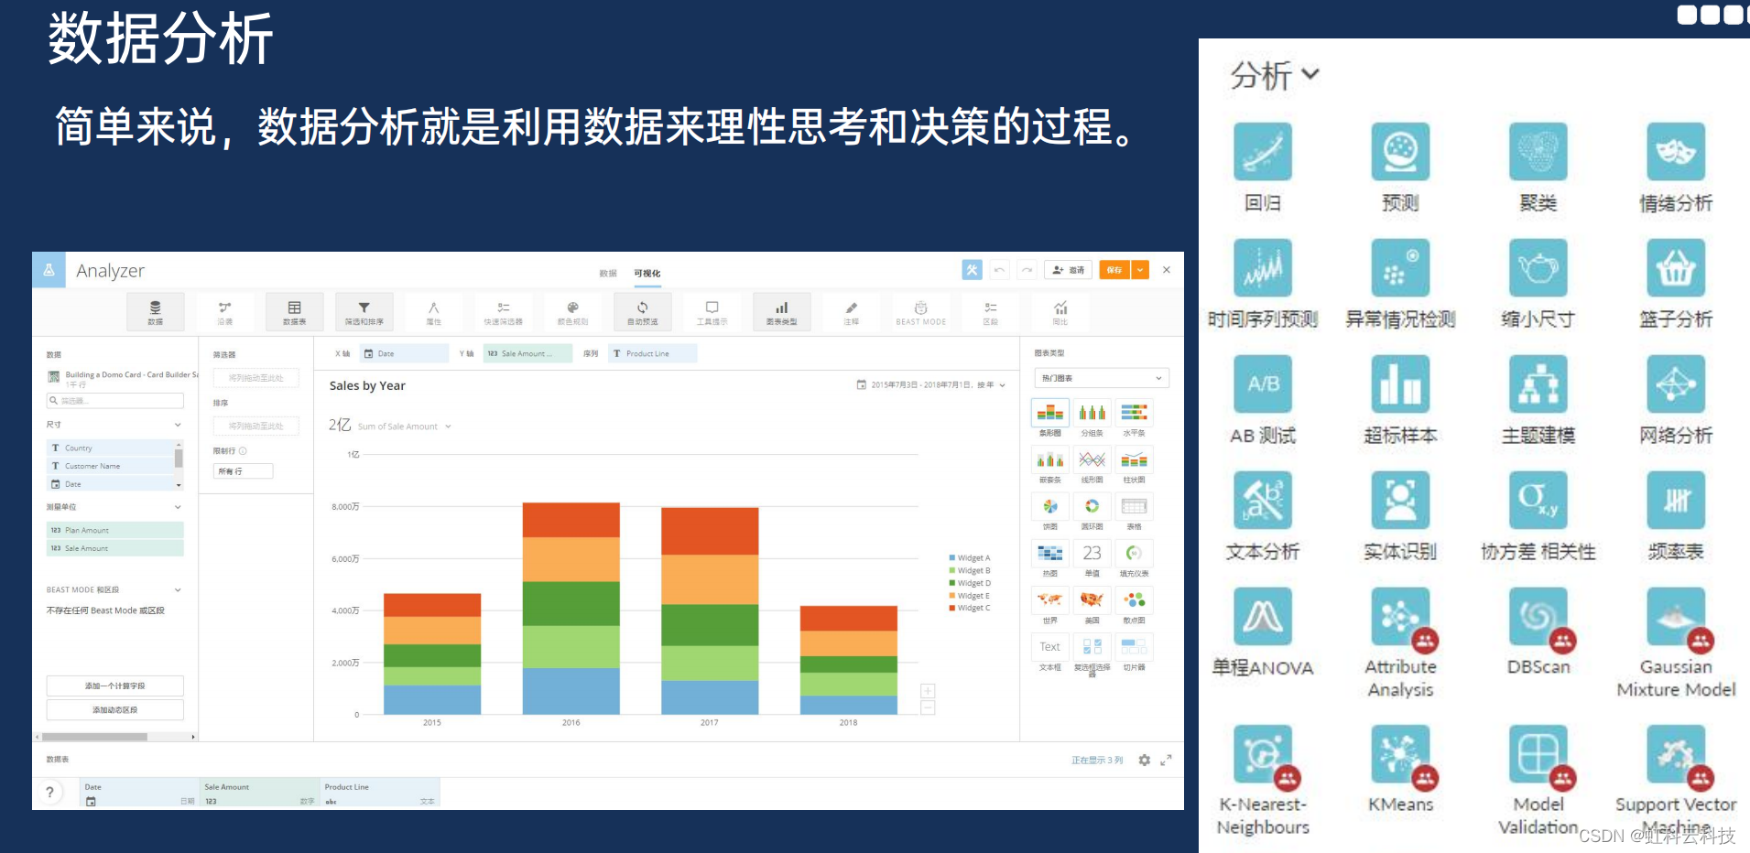Toggle the 属性 properties toolbar panel
Viewport: 1750px width, 853px height.
point(434,312)
